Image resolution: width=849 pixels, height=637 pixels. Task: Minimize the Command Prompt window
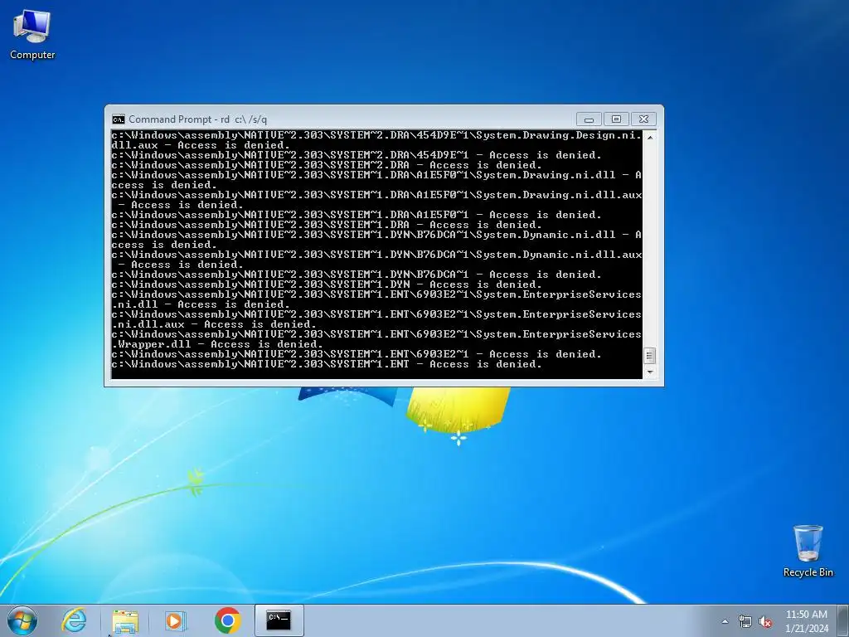pyautogui.click(x=589, y=119)
